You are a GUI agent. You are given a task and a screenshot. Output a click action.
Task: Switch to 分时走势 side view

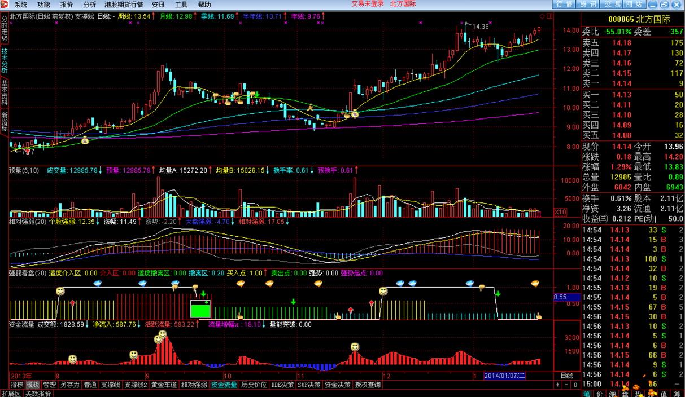tap(5, 28)
